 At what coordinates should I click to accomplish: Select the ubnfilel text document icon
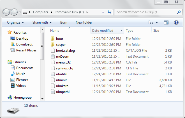click(x=53, y=74)
